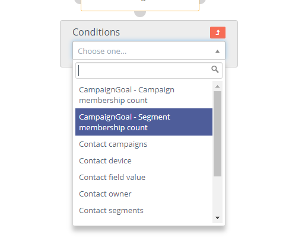Choose the 'Contact campaigns' condition

coord(144,144)
